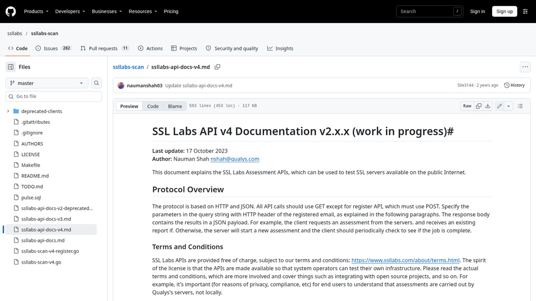Open ssllabs-api-docs.md file

click(43, 240)
